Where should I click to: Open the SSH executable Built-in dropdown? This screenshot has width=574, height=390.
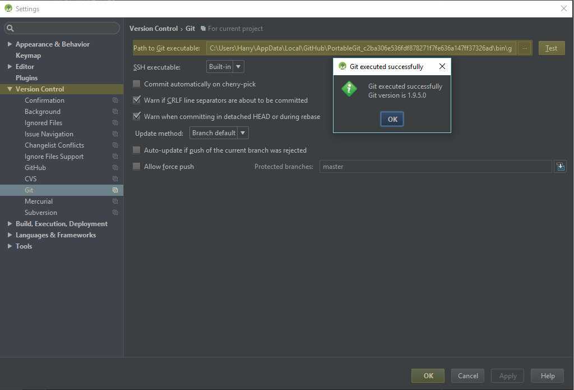point(225,67)
